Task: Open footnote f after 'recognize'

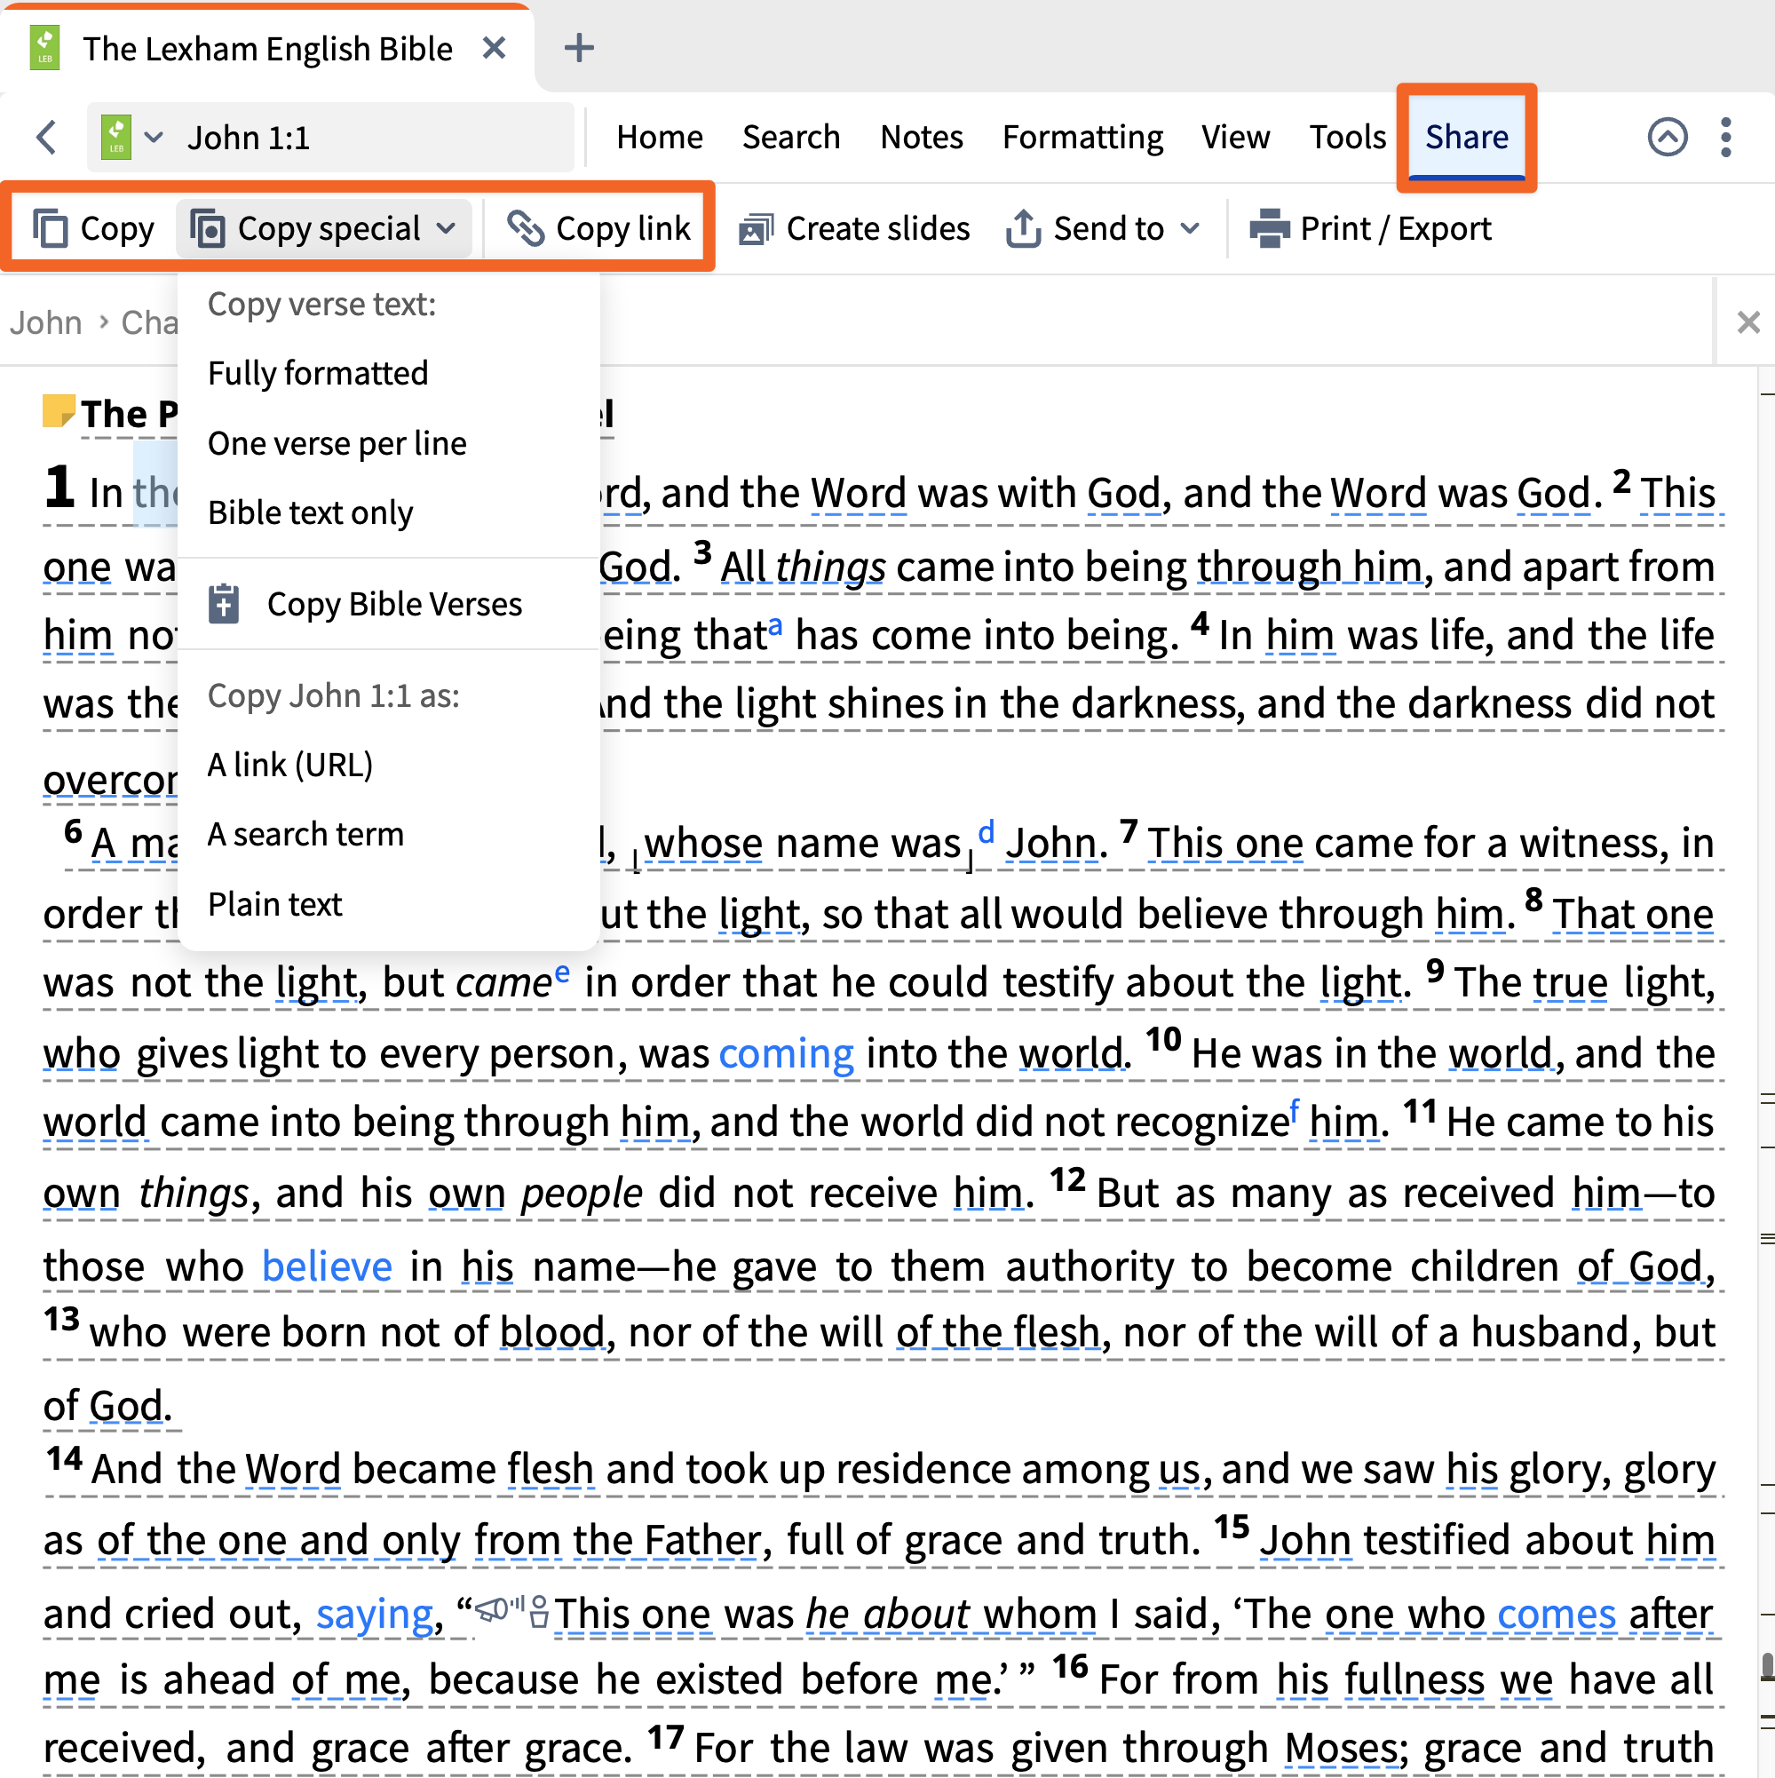Action: point(1294,1111)
